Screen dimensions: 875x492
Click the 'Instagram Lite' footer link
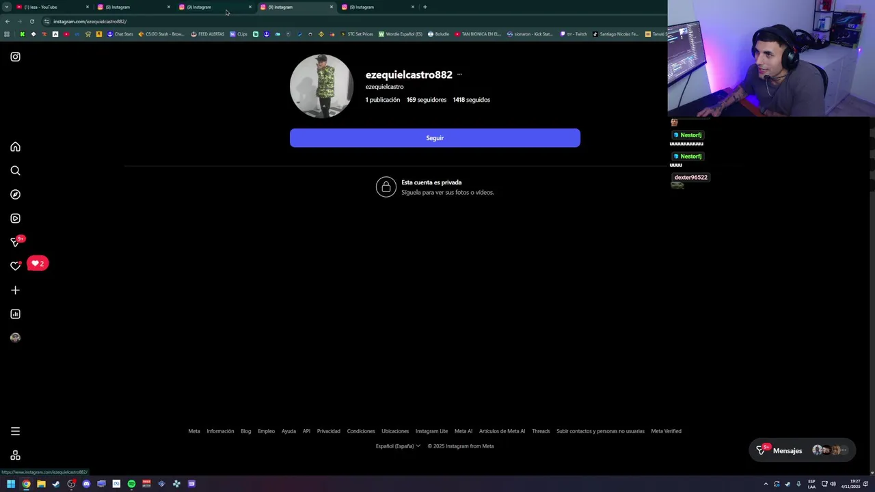431,431
